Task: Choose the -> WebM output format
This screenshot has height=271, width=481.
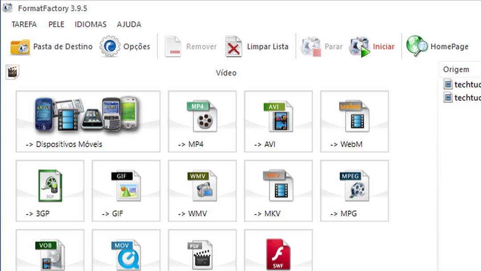Action: 354,121
